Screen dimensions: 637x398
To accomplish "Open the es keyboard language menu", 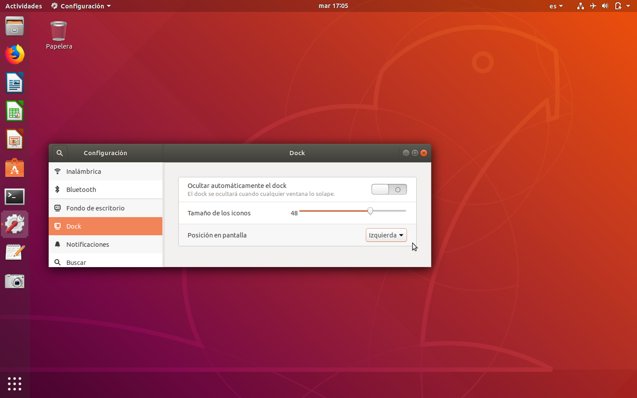I will (556, 6).
